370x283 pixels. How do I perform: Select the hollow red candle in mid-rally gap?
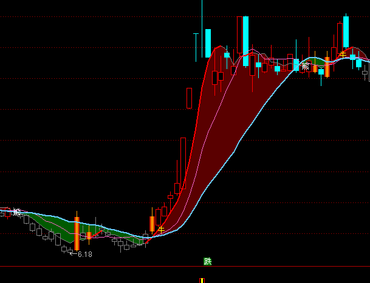tap(189, 98)
